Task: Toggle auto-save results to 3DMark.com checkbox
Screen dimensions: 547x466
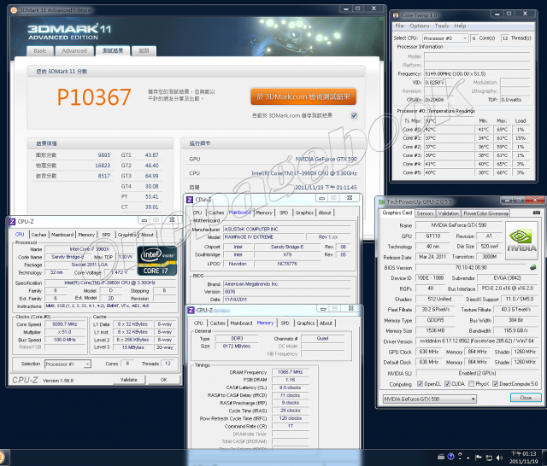Action: [354, 115]
